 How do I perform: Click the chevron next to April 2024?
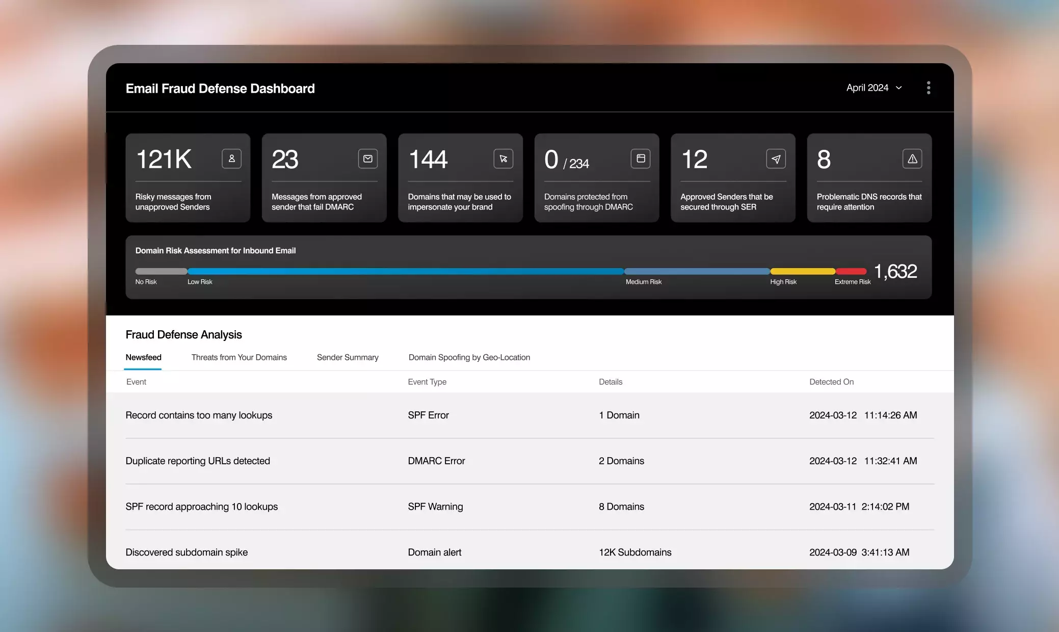(x=899, y=88)
